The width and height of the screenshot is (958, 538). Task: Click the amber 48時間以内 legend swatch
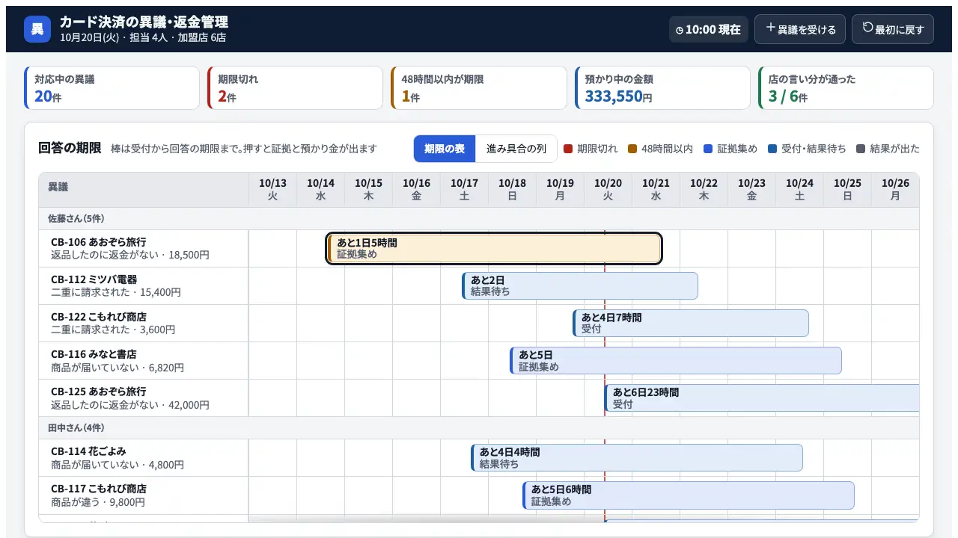click(x=632, y=149)
